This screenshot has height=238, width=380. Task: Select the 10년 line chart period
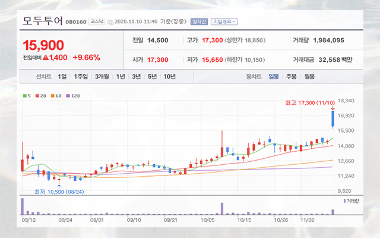[170, 77]
